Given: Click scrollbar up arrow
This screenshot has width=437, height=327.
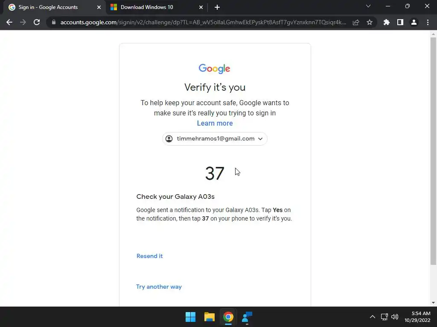Looking at the screenshot, I should click(x=433, y=34).
